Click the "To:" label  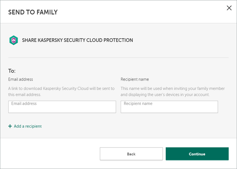12,71
